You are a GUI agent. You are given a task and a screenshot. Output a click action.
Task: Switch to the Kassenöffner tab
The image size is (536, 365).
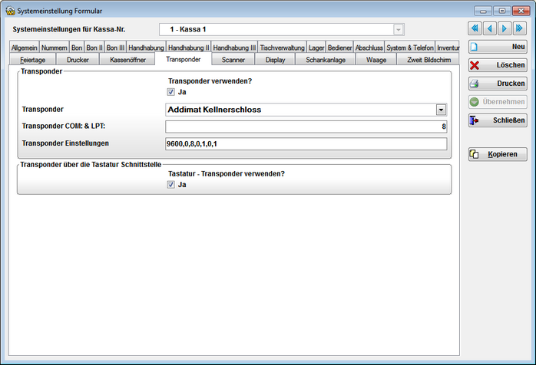coord(127,60)
